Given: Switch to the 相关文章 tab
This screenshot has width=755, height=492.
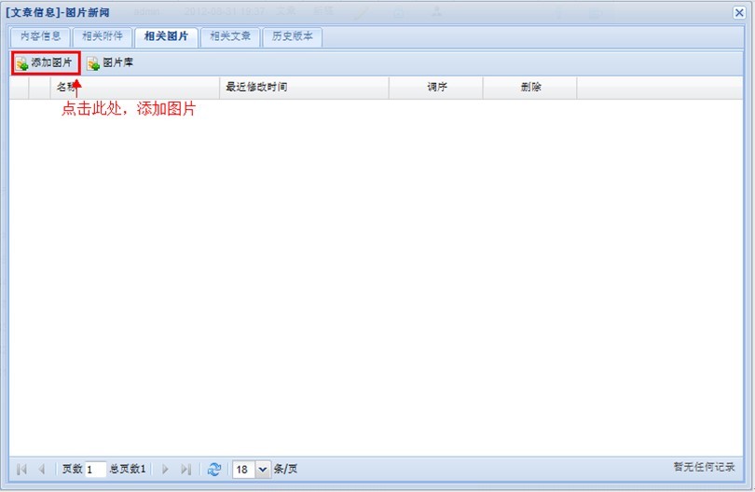Looking at the screenshot, I should [229, 37].
